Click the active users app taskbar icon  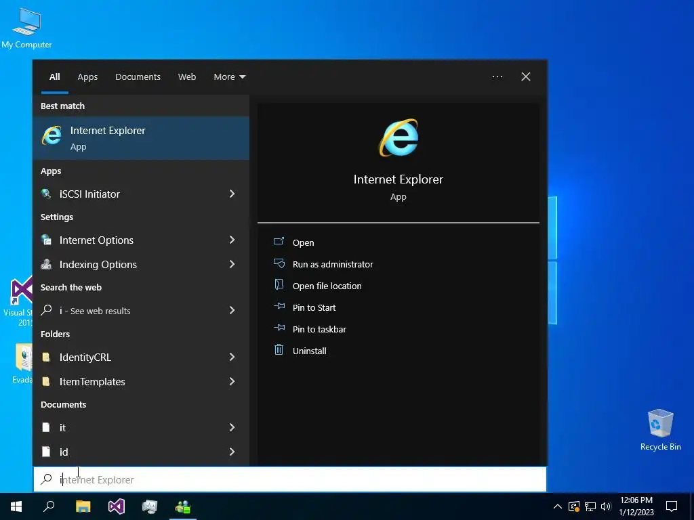pos(183,506)
